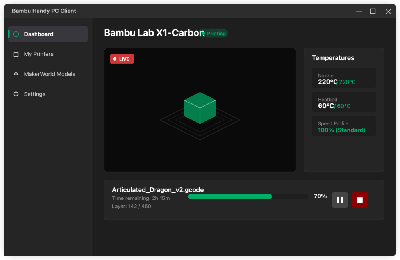
Task: Maximize the Bambu Handy window
Action: pyautogui.click(x=373, y=11)
